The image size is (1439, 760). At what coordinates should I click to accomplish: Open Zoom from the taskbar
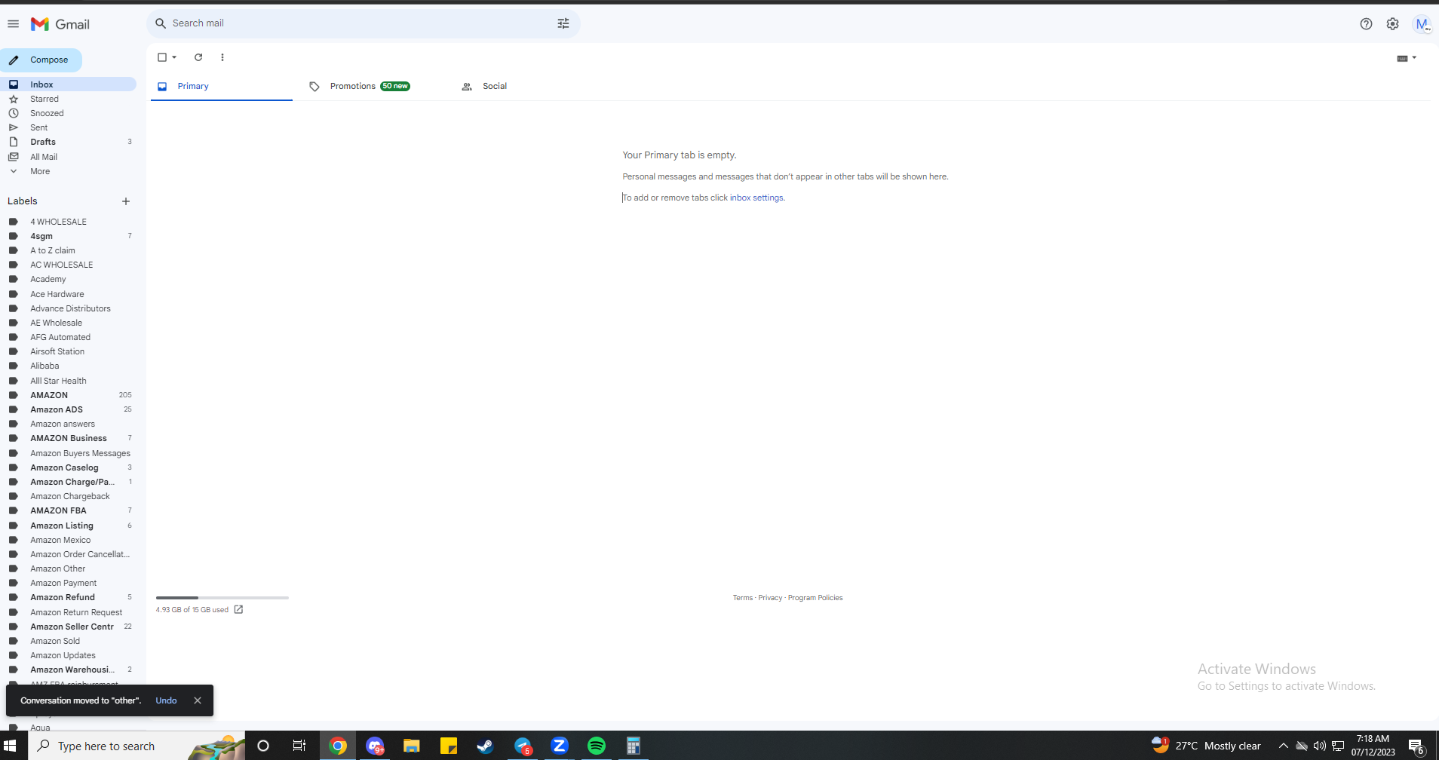coord(560,746)
